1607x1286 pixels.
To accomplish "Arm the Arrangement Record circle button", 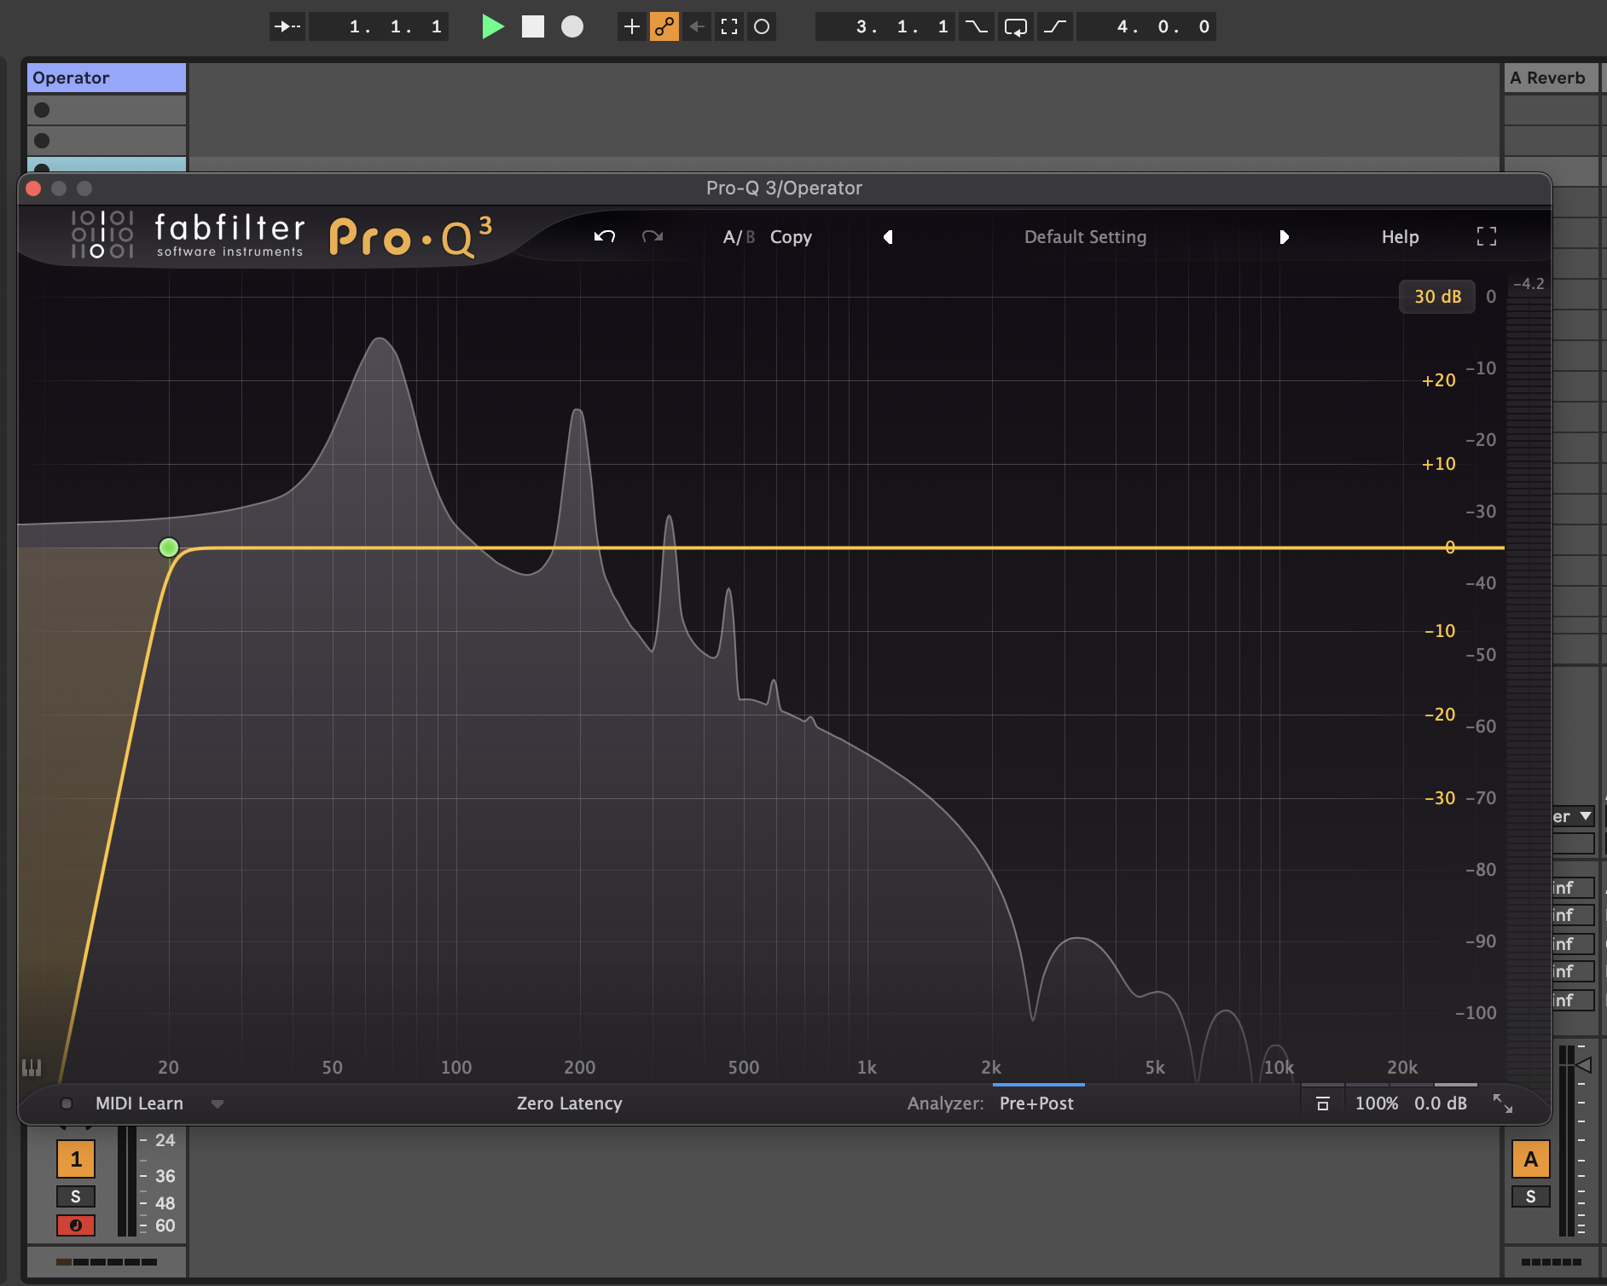I will tap(572, 26).
